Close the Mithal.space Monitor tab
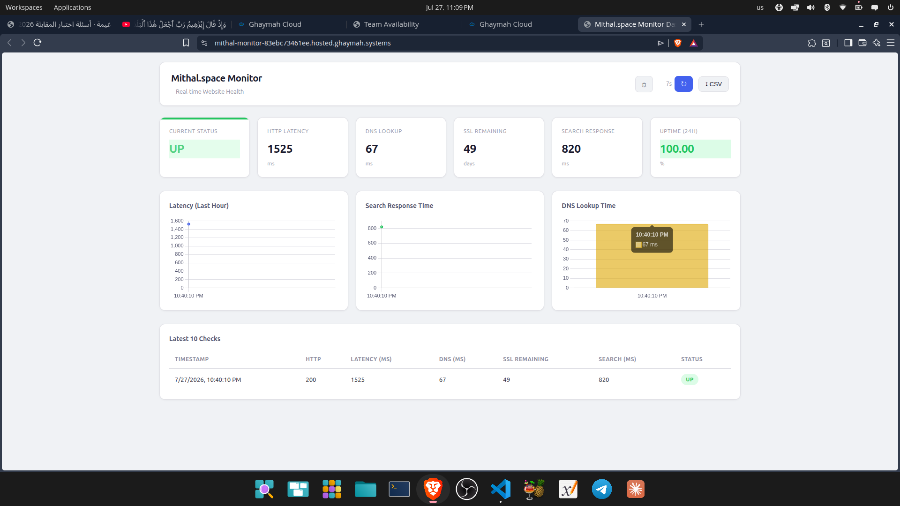This screenshot has width=900, height=506. coord(683,24)
